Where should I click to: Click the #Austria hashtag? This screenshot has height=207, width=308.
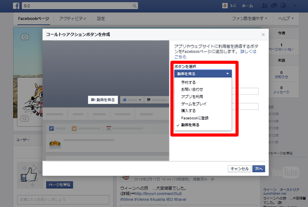(158, 200)
